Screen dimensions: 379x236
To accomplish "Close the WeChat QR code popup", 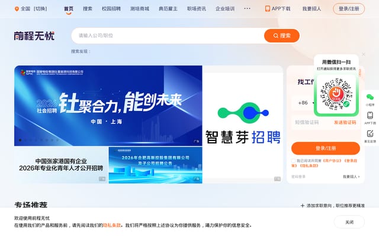I will [363, 54].
